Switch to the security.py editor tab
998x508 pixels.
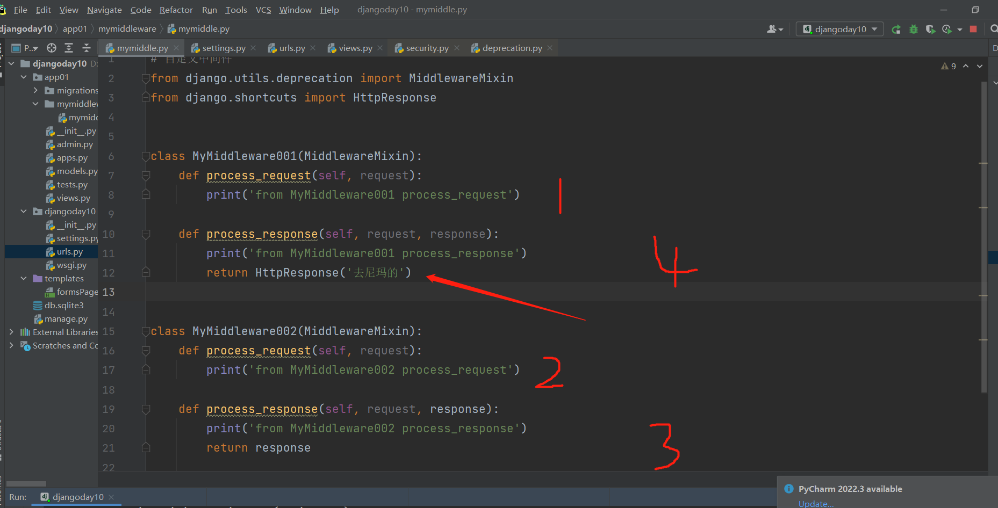click(x=427, y=48)
